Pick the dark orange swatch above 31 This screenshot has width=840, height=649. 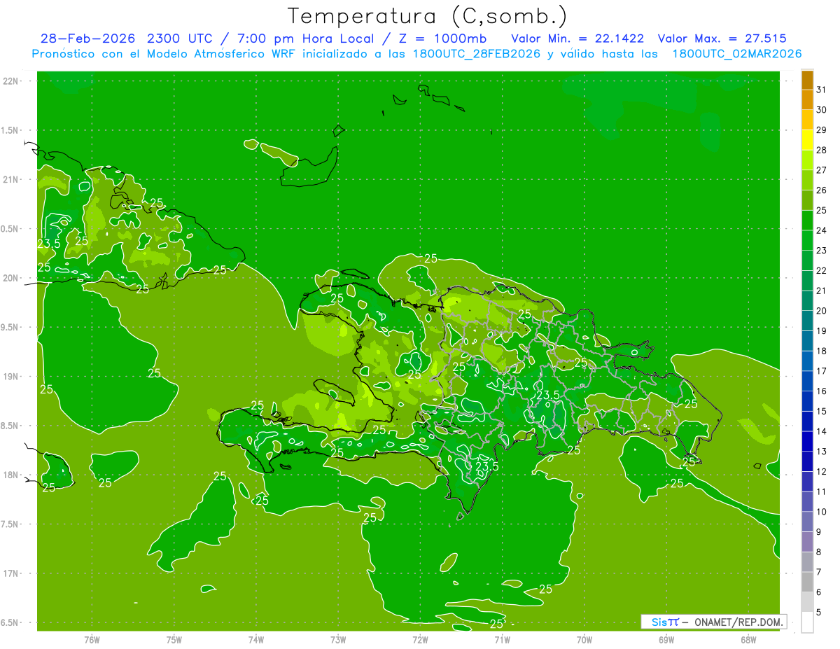coord(807,80)
